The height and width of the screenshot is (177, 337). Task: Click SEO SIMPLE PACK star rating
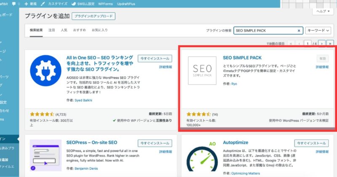(199, 114)
